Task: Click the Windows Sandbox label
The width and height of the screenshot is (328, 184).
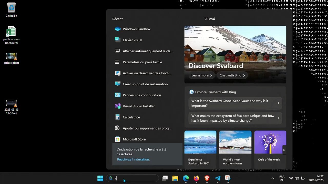Action: point(137,29)
